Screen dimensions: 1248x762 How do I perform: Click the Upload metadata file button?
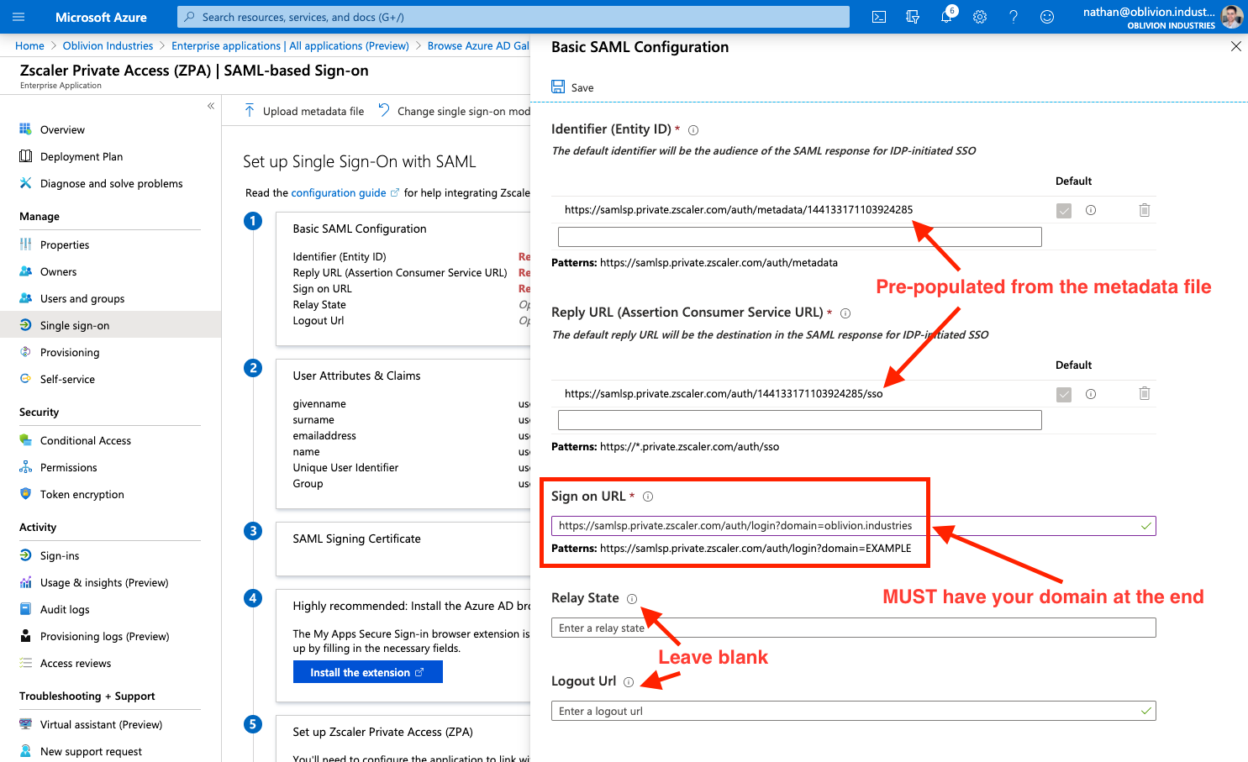click(x=304, y=111)
